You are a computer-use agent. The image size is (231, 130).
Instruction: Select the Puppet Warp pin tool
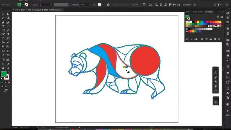point(8,43)
